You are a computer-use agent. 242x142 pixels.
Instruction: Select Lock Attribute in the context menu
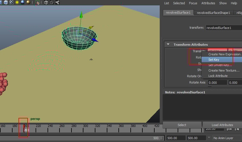point(218,76)
